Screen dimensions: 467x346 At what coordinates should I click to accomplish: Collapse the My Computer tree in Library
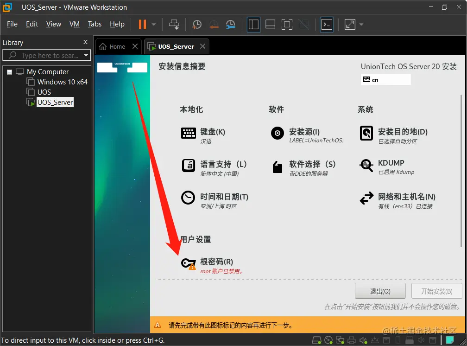click(x=10, y=71)
